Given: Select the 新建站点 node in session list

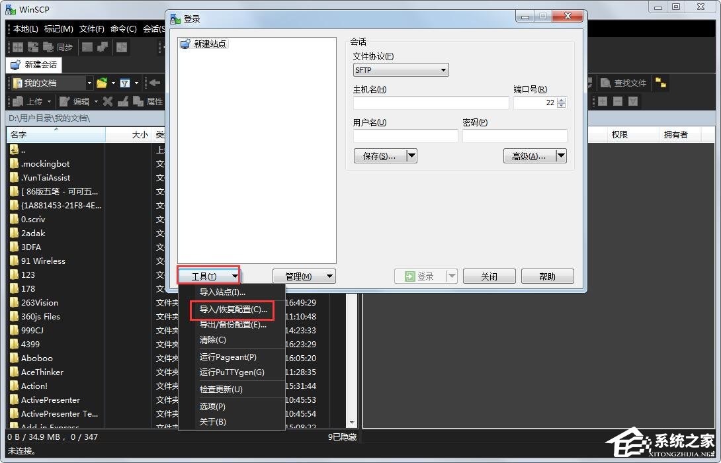Looking at the screenshot, I should pyautogui.click(x=205, y=44).
